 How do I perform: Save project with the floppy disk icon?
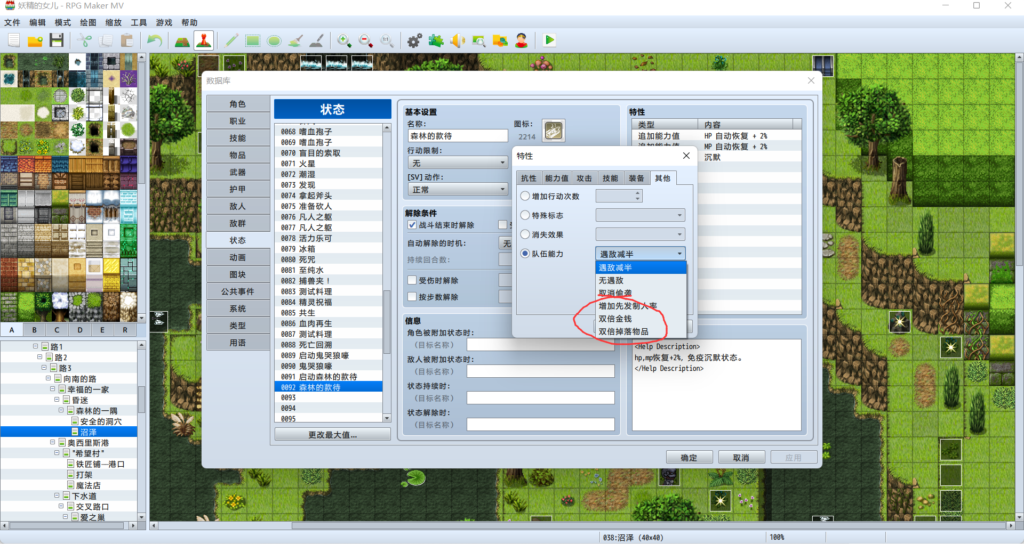[57, 40]
